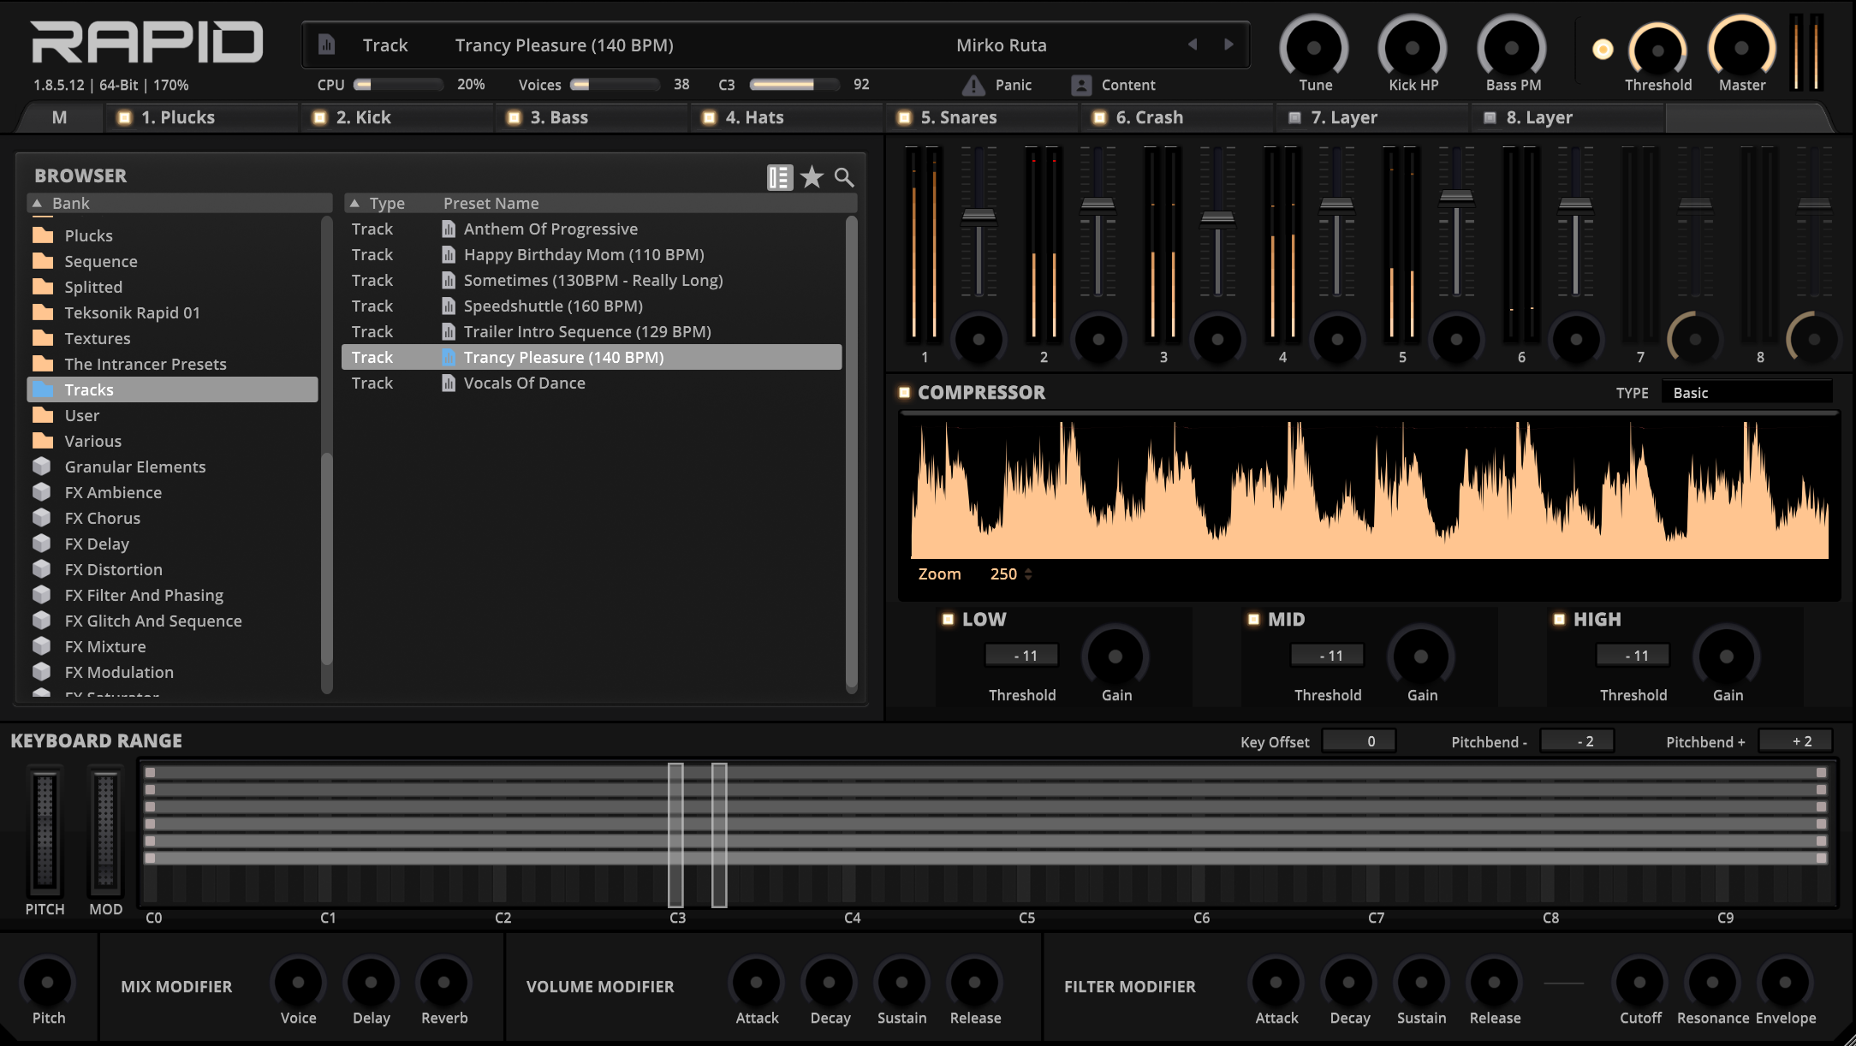Image resolution: width=1856 pixels, height=1046 pixels.
Task: Open the compressor TYPE Basic dropdown
Action: (x=1746, y=392)
